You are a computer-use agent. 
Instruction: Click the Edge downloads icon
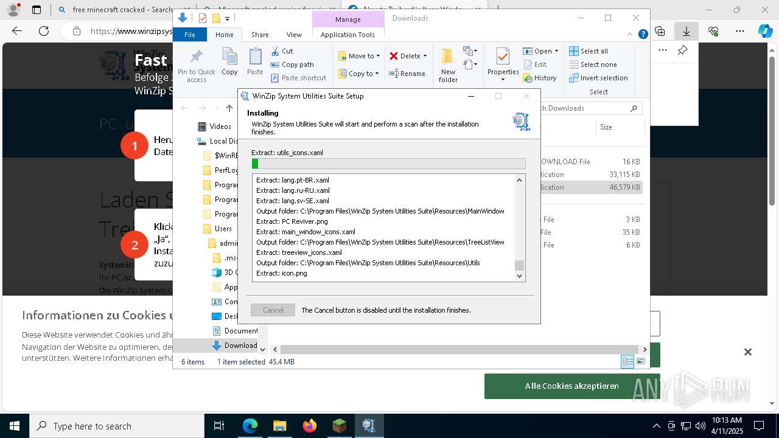tap(686, 31)
